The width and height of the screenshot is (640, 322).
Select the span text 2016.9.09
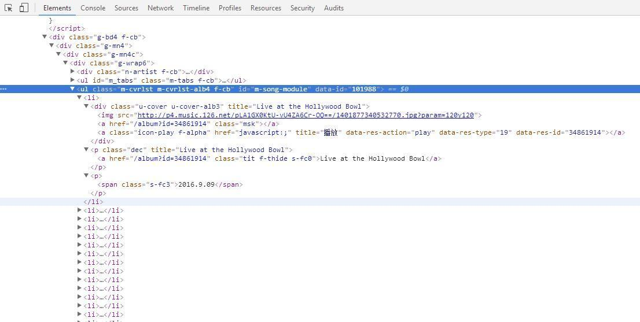[196, 184]
